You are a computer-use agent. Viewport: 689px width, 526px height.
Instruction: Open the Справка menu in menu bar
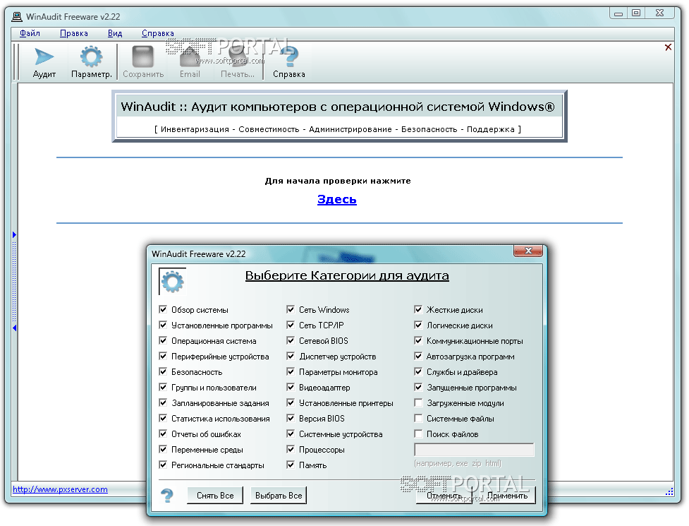[158, 33]
